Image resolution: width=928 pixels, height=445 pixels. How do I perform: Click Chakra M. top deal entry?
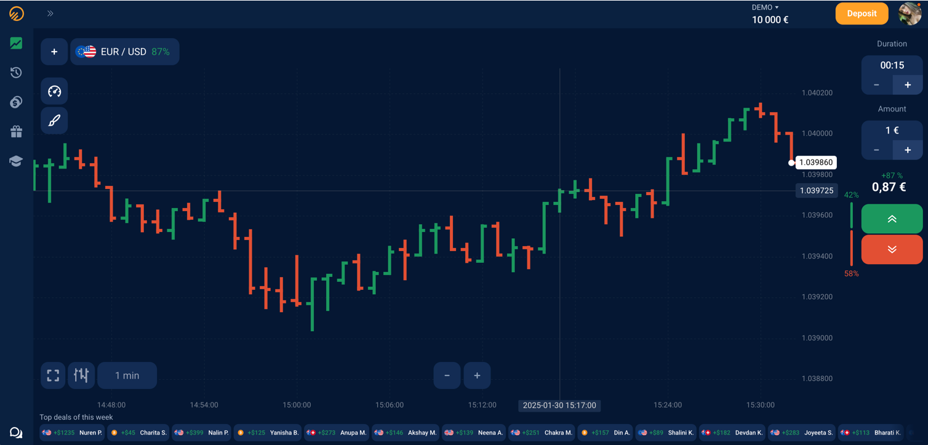(x=542, y=433)
